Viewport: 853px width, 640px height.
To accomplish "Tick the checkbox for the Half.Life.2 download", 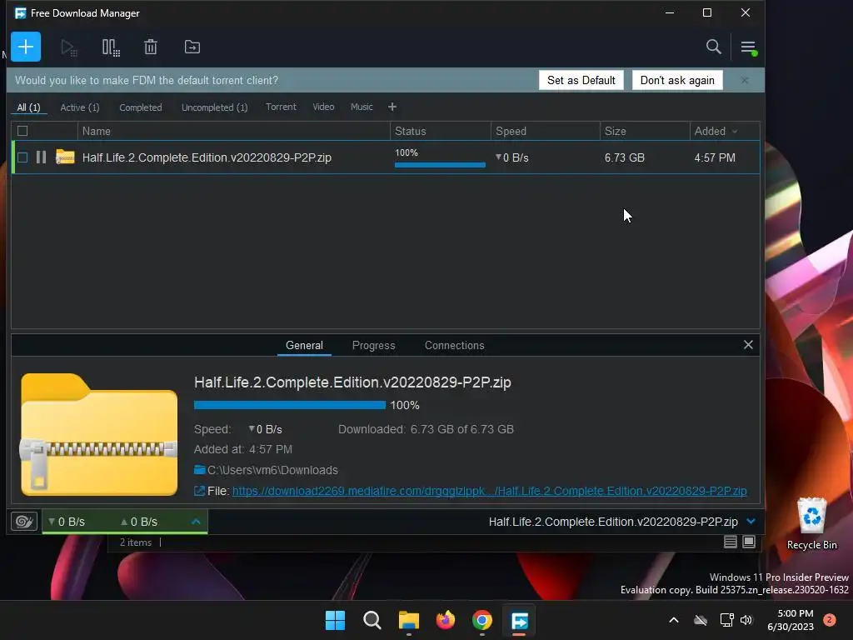I will point(22,157).
